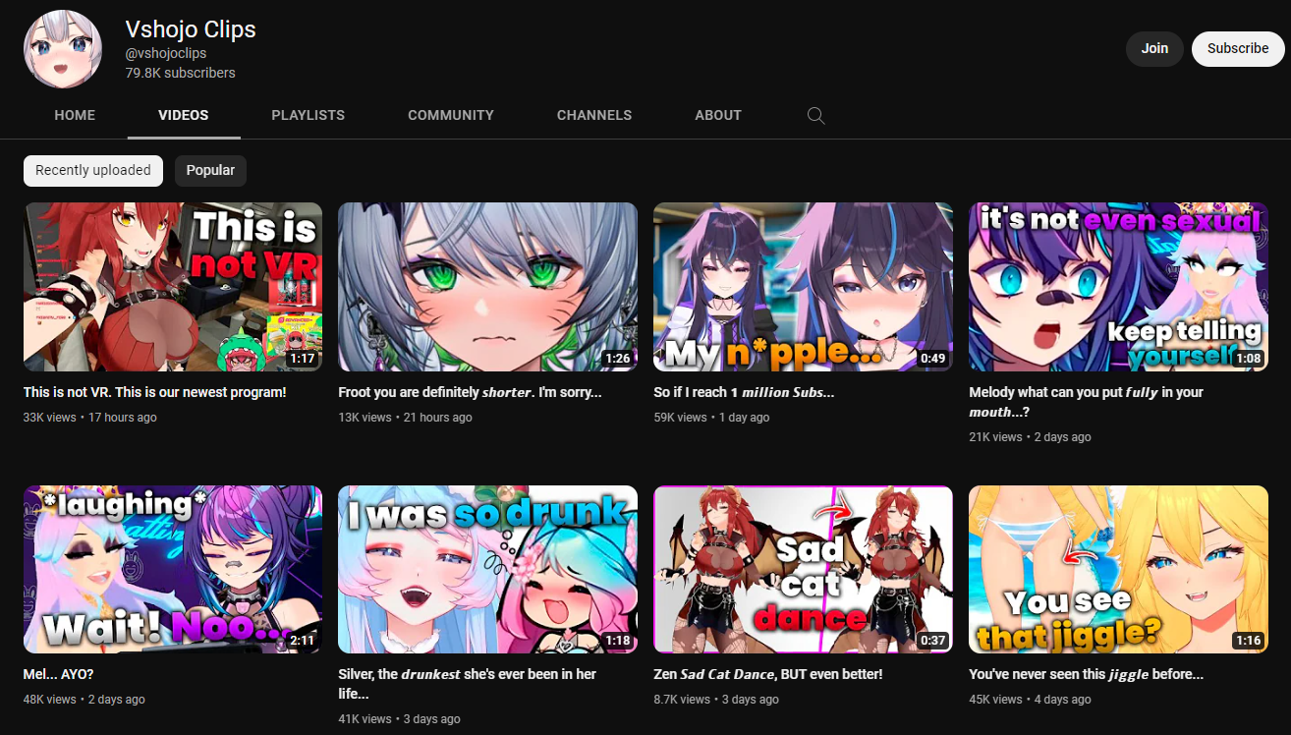Click title 'Zen Sad Cat Dance, BUT even better!'
The image size is (1291, 735).
[768, 675]
